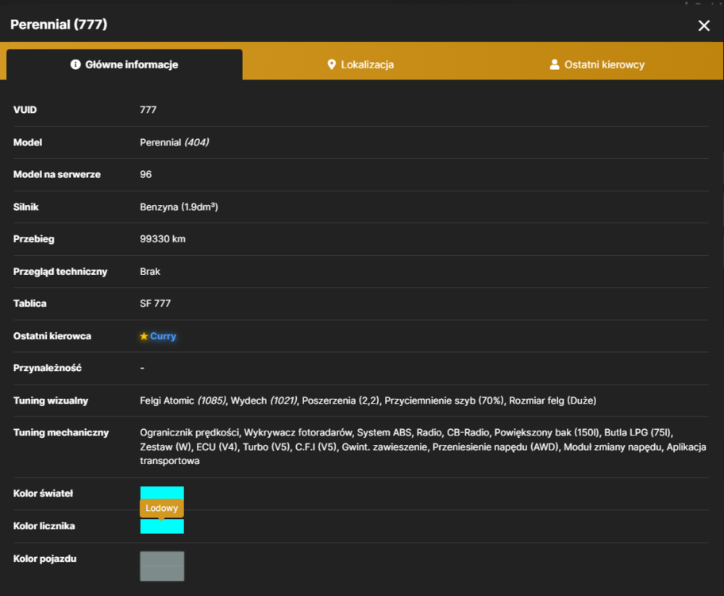Click the plate value SF 777

[x=155, y=304]
